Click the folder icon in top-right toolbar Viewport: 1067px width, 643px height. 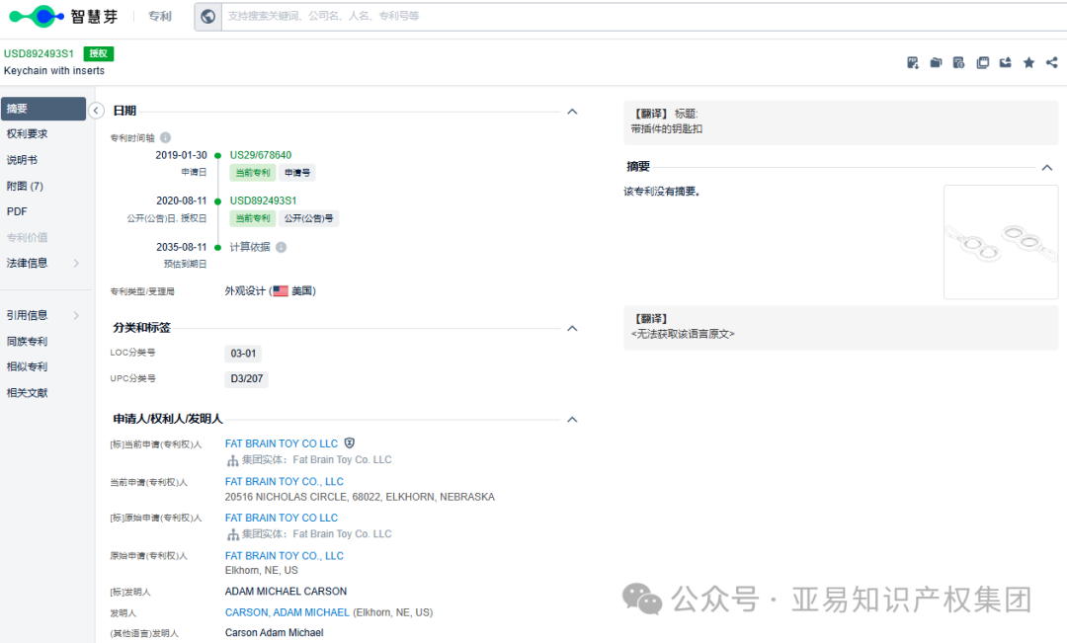pos(936,63)
